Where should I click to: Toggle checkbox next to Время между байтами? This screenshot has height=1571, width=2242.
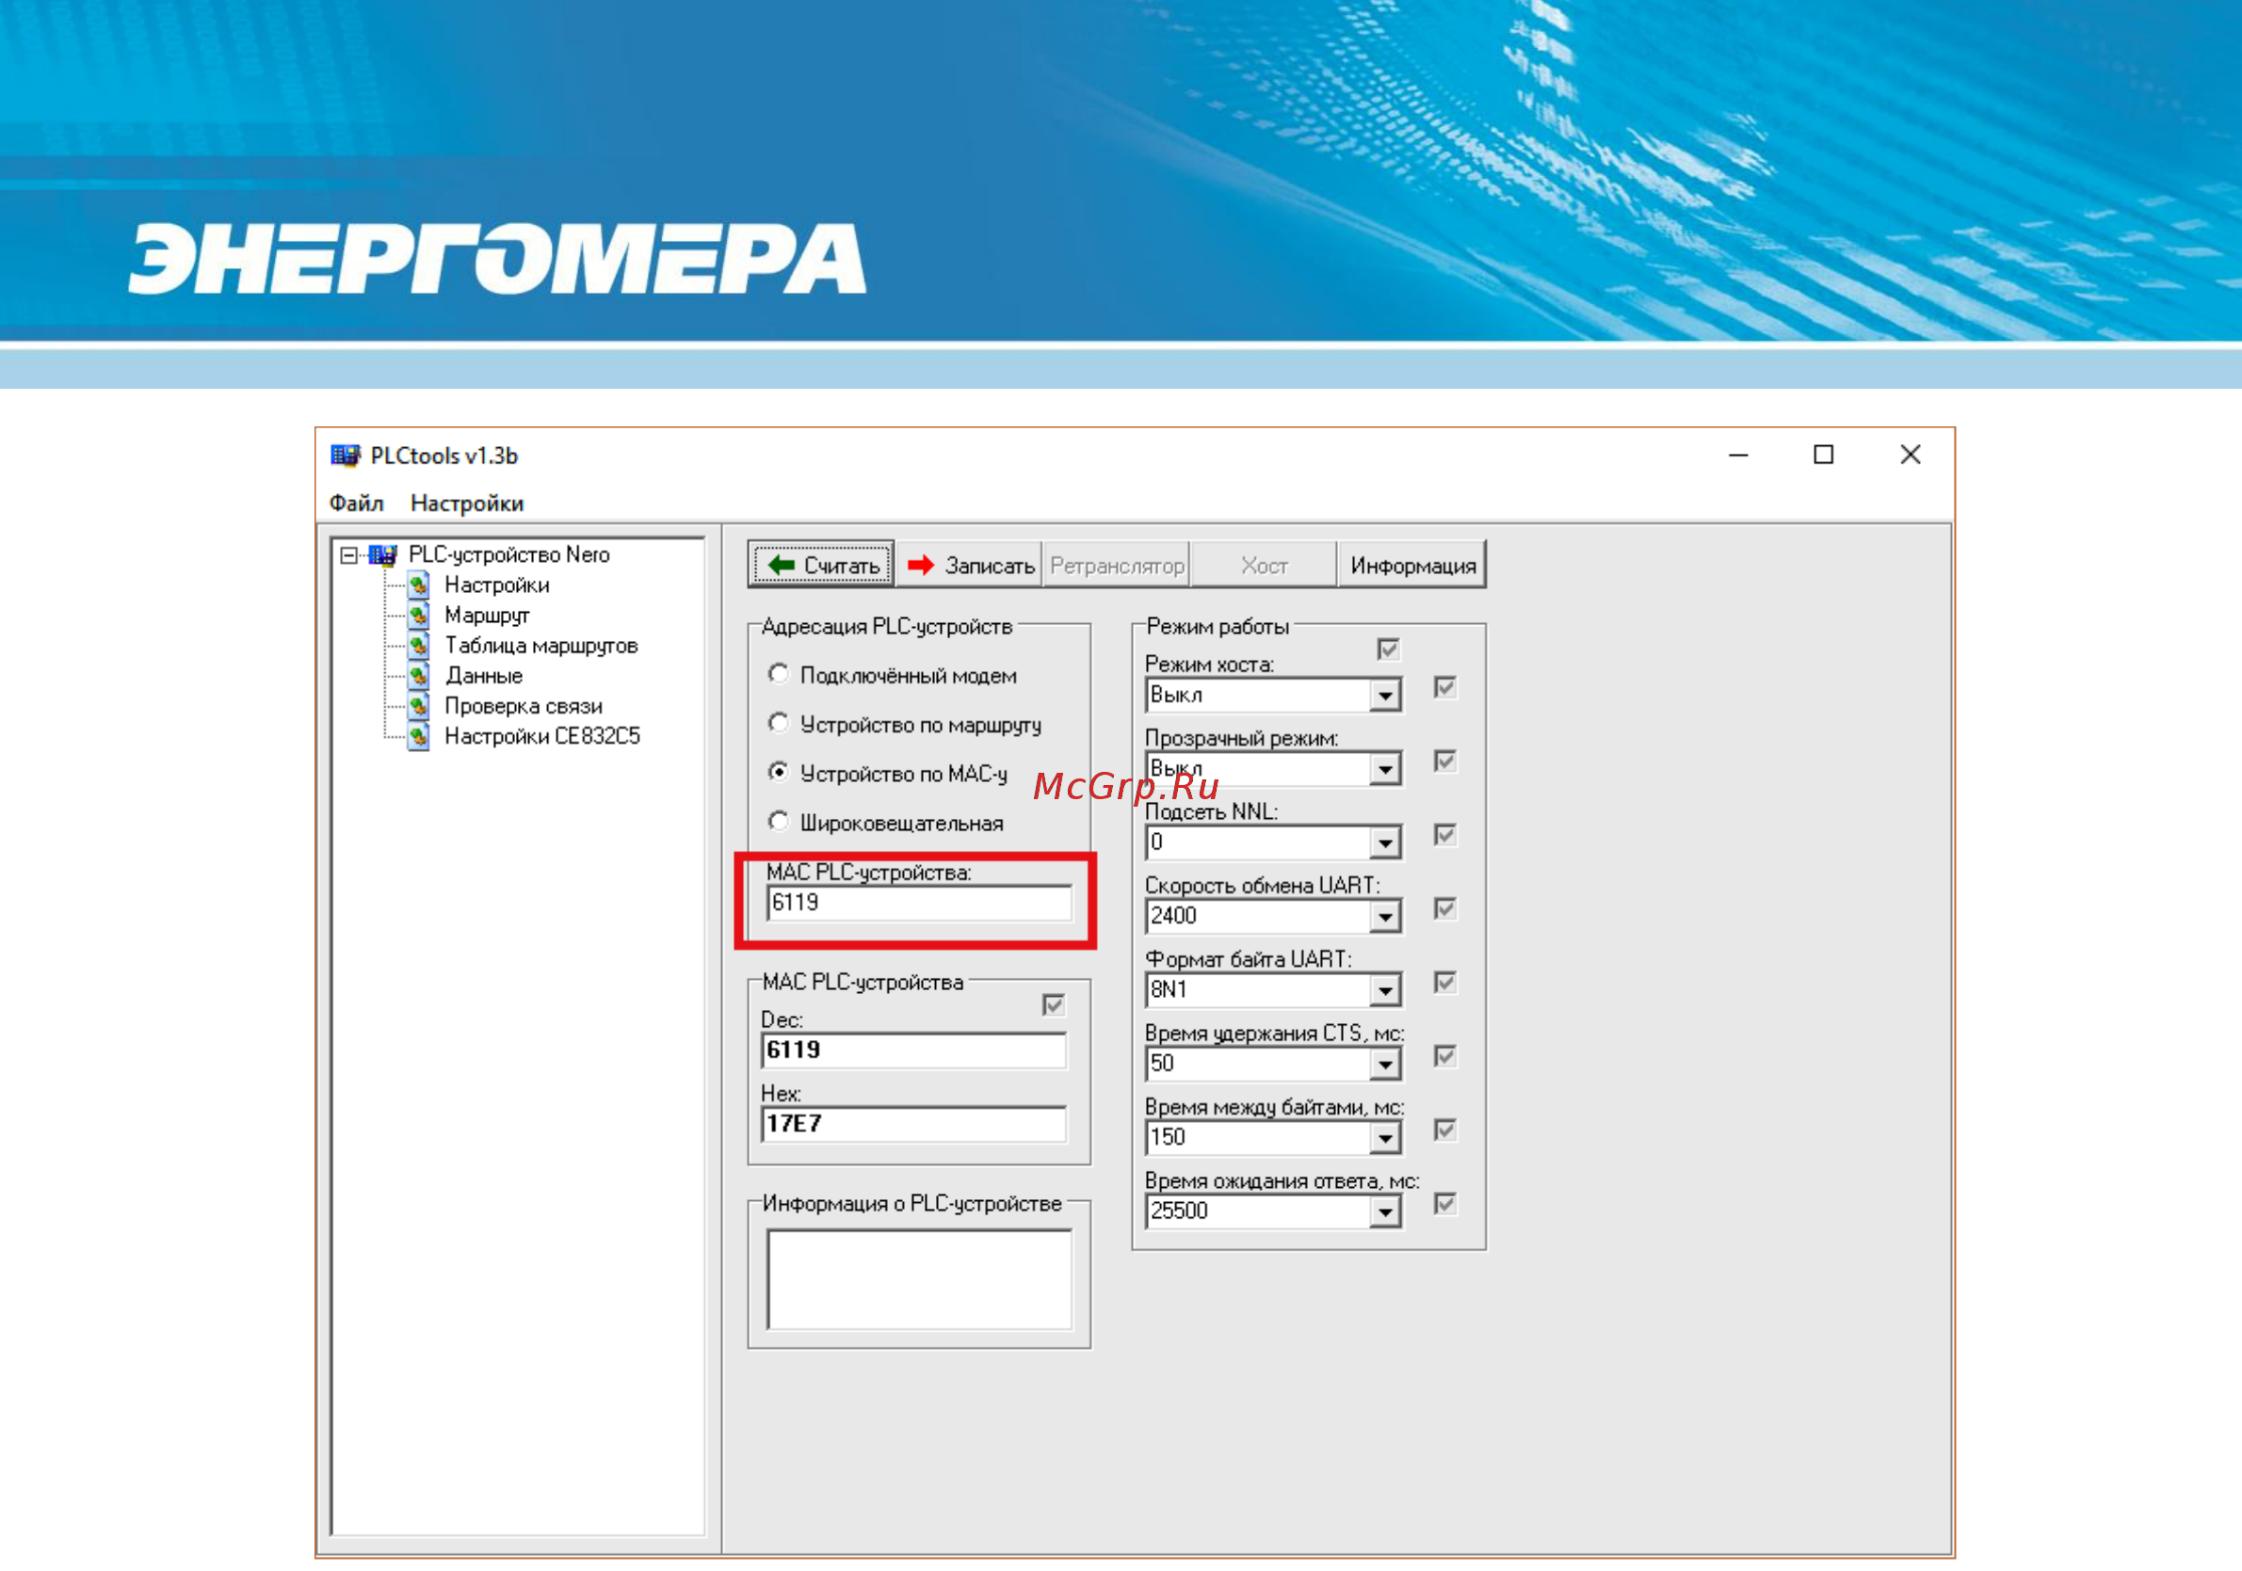[1446, 1130]
